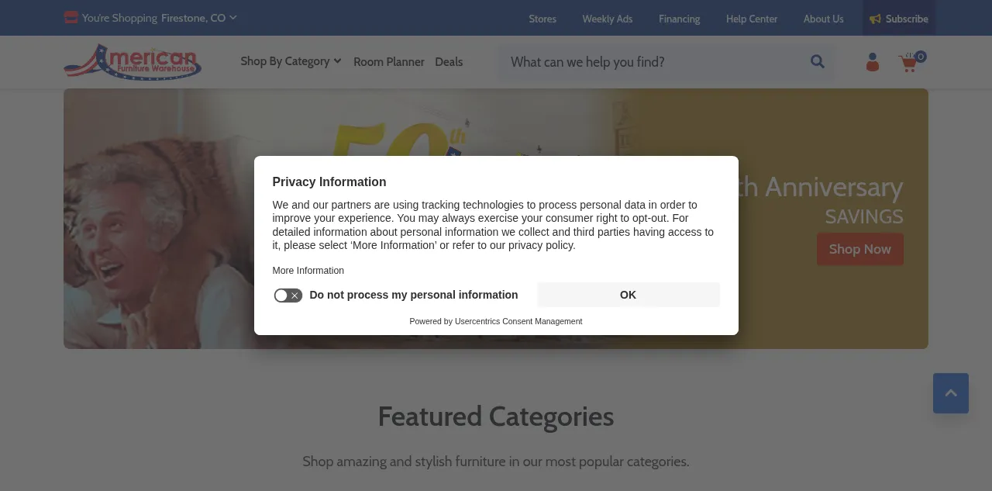Open the Weekly Ads link
Viewport: 992px width, 491px height.
608,19
